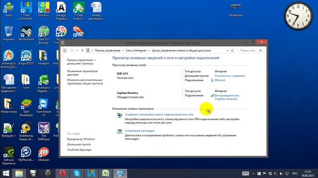Screen dimensions: 318x178
Task: Open the touch keyboard tray icon
Action: click(245, 174)
